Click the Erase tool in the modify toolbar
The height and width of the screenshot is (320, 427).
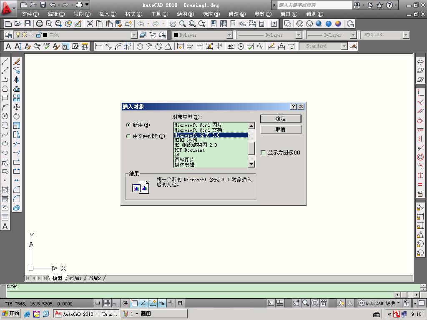click(17, 61)
